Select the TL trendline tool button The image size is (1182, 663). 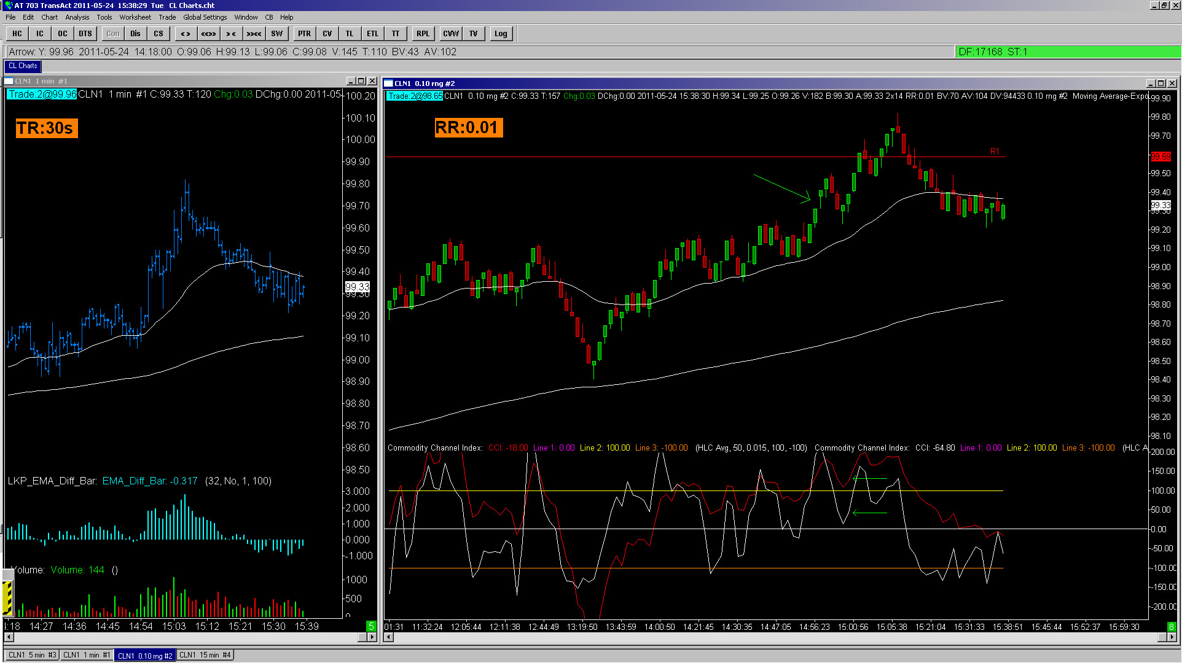coord(350,34)
